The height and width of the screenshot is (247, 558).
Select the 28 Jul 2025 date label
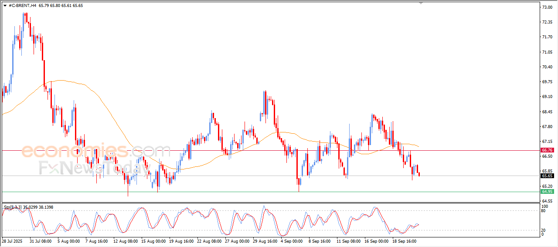[13, 240]
